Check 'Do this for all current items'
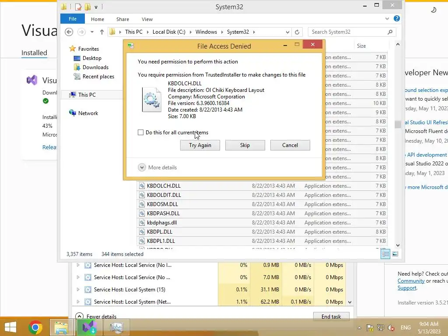448x336 pixels. click(140, 132)
